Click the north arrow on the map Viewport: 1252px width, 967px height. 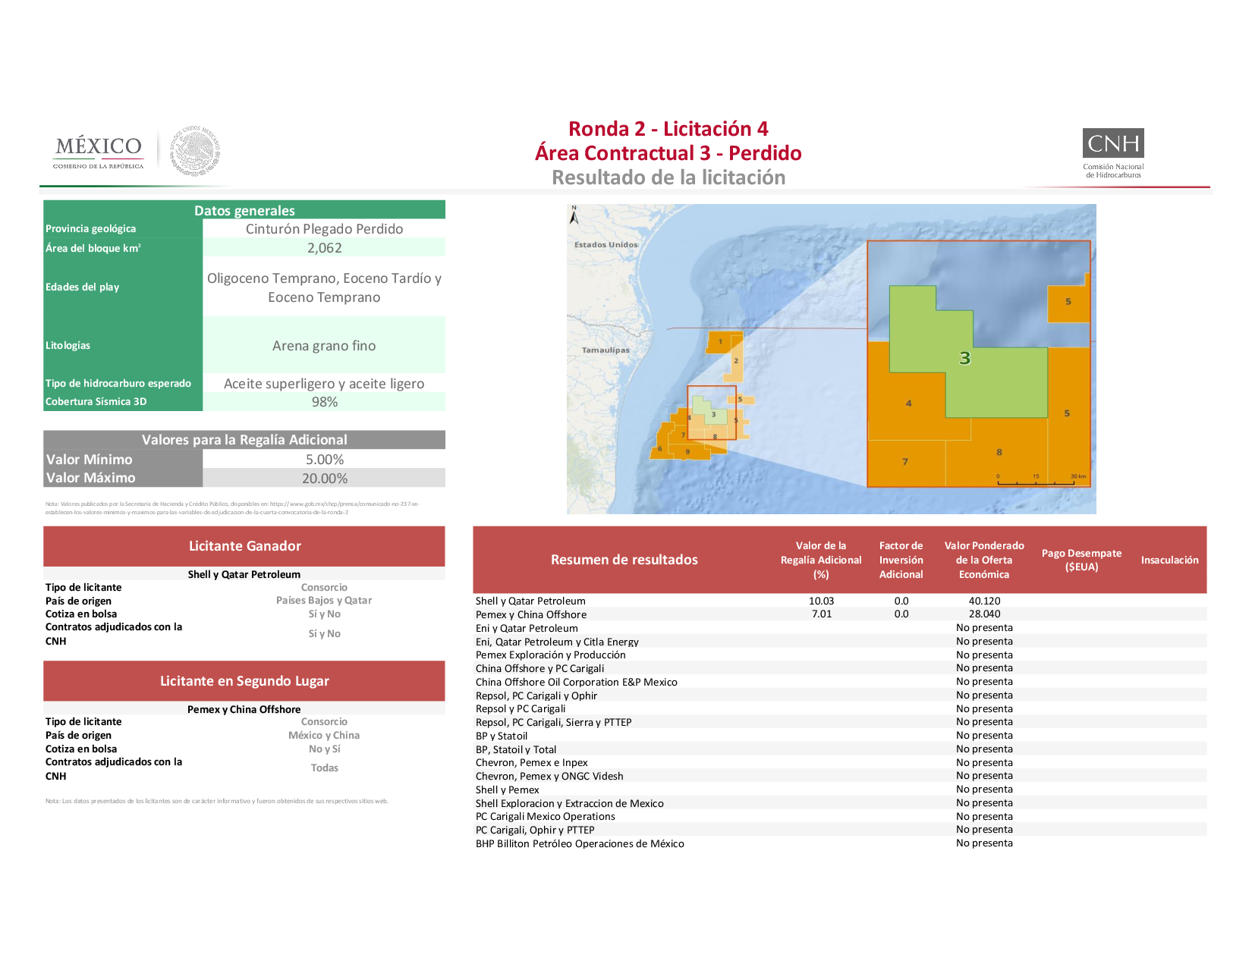coord(574,215)
